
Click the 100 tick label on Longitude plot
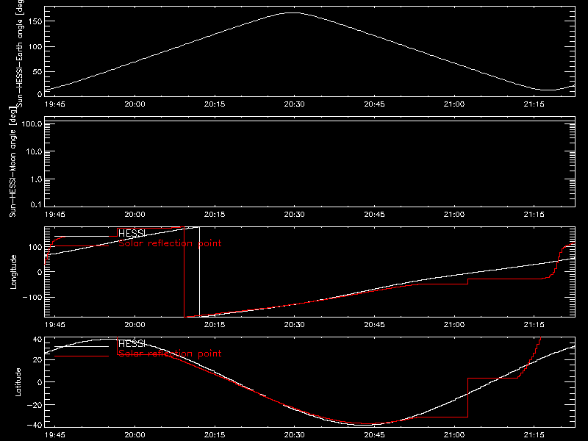point(35,247)
